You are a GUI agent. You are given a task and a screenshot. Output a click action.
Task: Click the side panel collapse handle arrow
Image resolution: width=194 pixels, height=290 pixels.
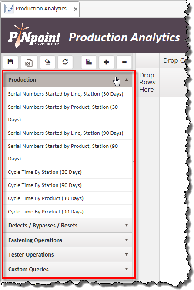pos(134,161)
